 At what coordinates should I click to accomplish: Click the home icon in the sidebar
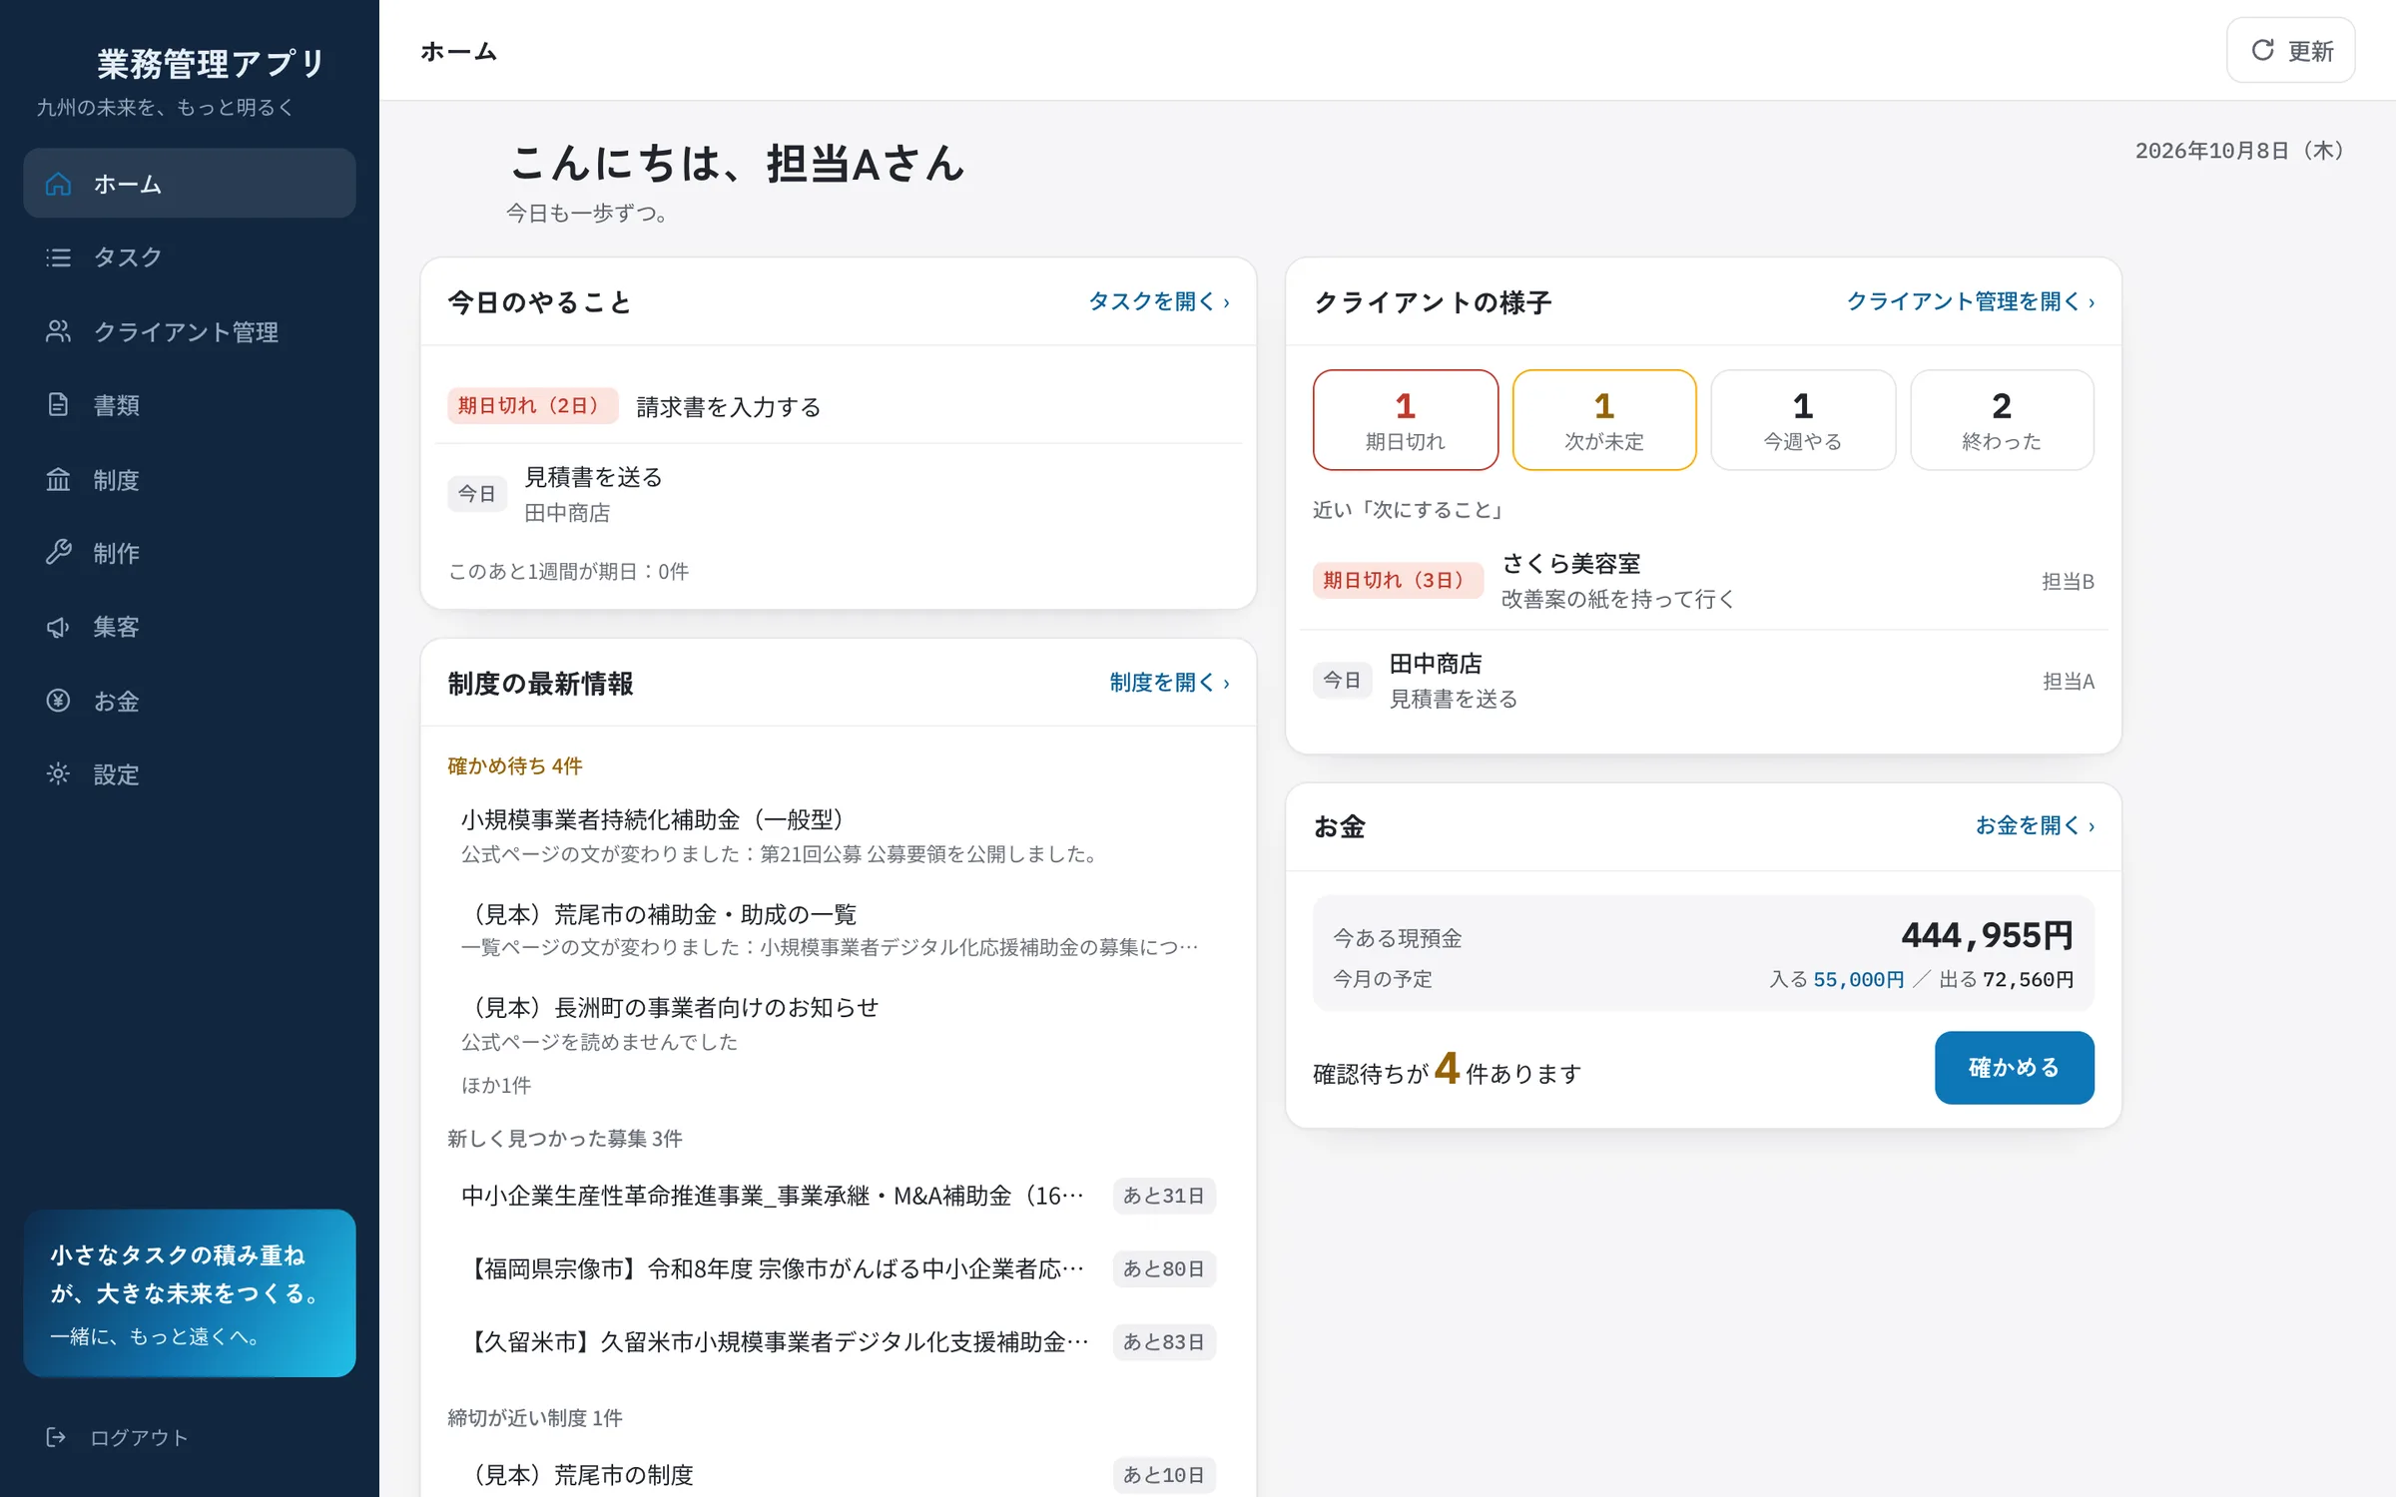point(58,184)
